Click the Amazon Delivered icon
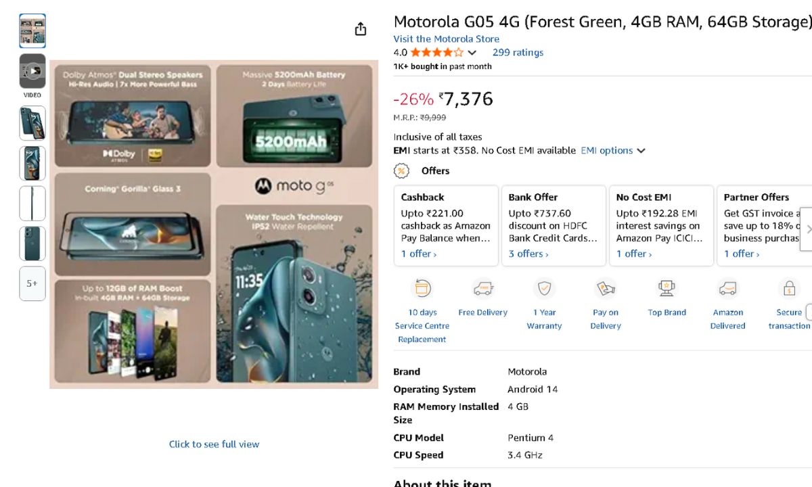Screen dimensions: 812x487 pos(728,289)
